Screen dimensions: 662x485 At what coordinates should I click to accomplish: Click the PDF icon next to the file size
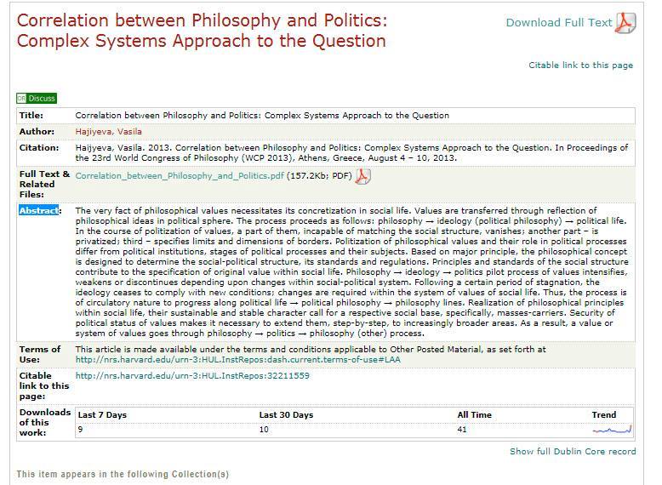[362, 176]
